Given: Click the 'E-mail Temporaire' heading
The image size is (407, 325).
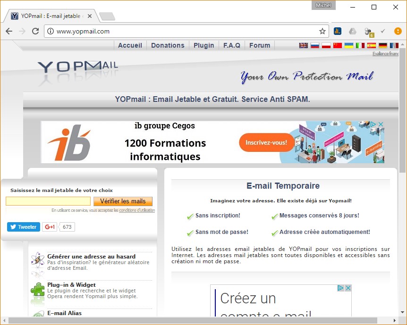Looking at the screenshot, I should click(283, 186).
